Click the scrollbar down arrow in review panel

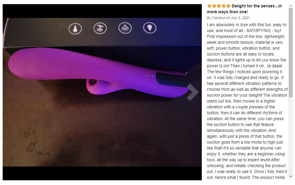pos(291,176)
